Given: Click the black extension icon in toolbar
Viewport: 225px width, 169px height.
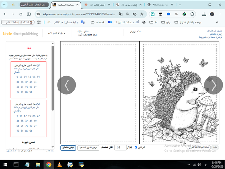Looking at the screenshot, I should click(161, 14).
